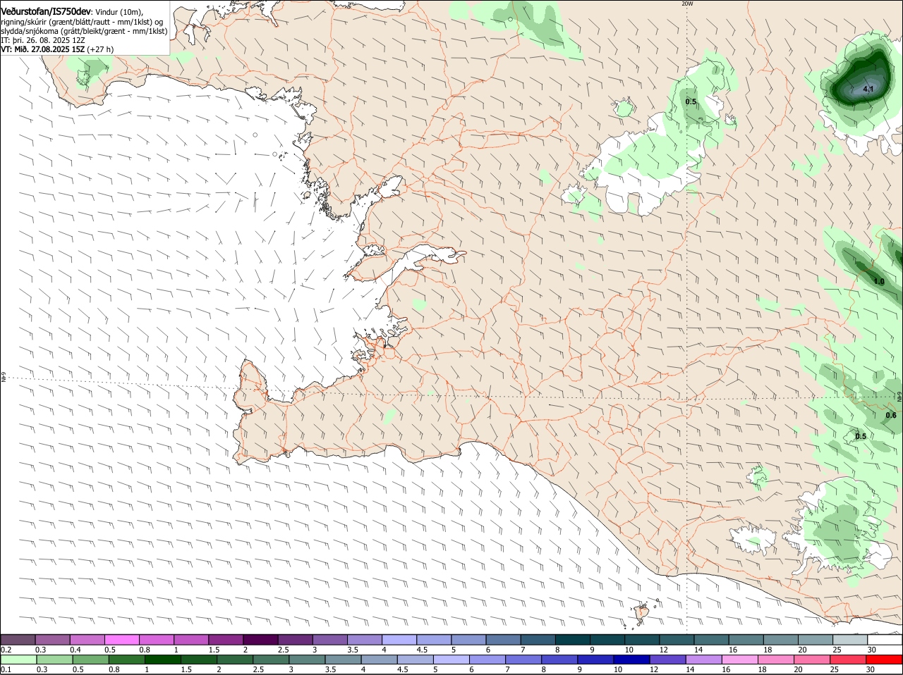Select dark green lower legend swatch between 1 and 1.5
The height and width of the screenshot is (675, 903).
pos(163,659)
